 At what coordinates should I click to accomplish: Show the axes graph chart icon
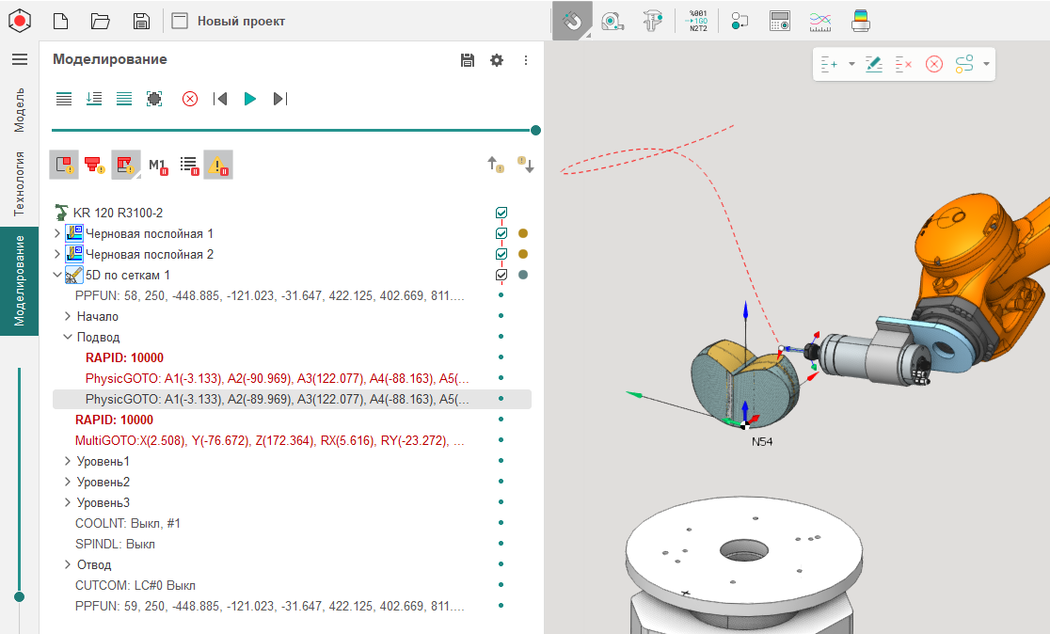[x=819, y=21]
